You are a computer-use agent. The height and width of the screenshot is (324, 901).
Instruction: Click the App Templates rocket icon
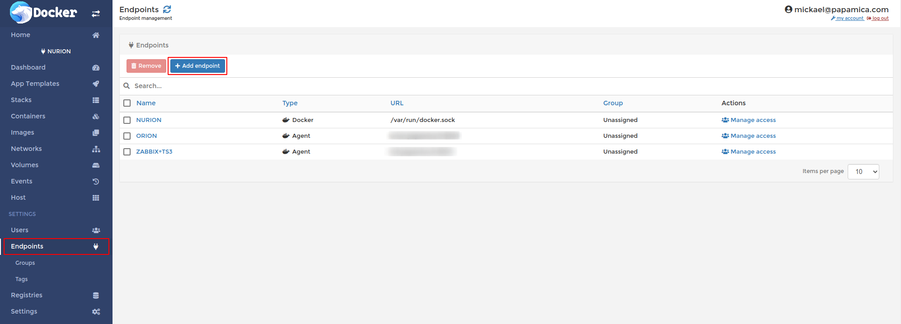[x=96, y=84]
